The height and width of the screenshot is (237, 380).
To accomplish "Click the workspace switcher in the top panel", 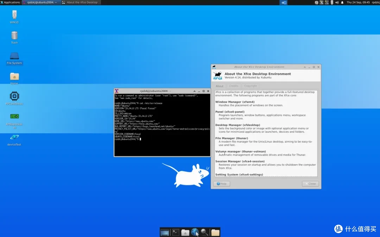I will click(284, 2).
